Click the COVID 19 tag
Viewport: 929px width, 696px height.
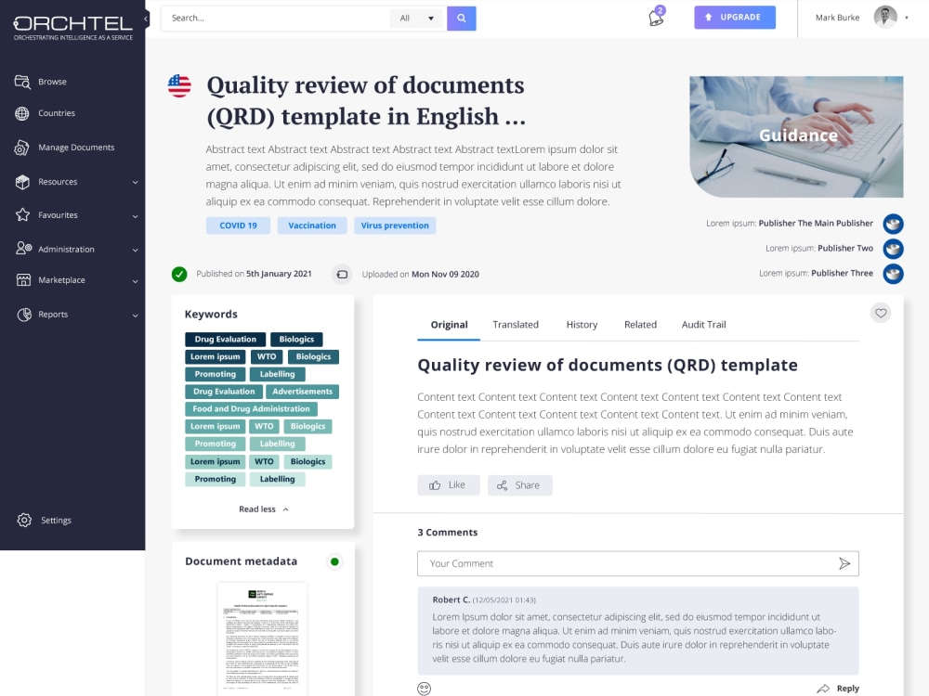tap(238, 226)
